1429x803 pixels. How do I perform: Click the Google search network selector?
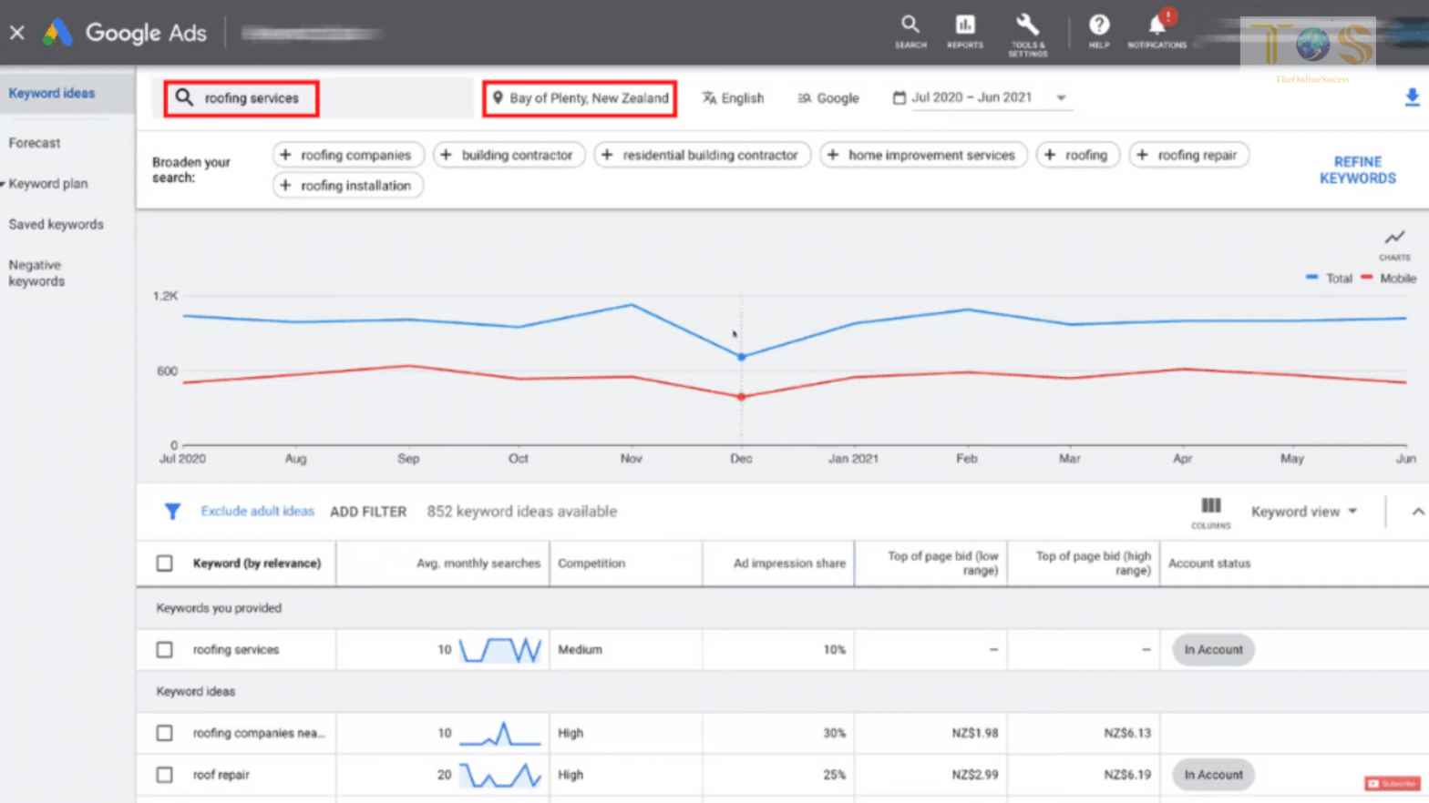tap(828, 97)
